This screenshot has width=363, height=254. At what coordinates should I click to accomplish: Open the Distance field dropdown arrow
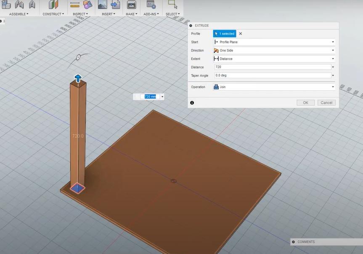click(333, 67)
